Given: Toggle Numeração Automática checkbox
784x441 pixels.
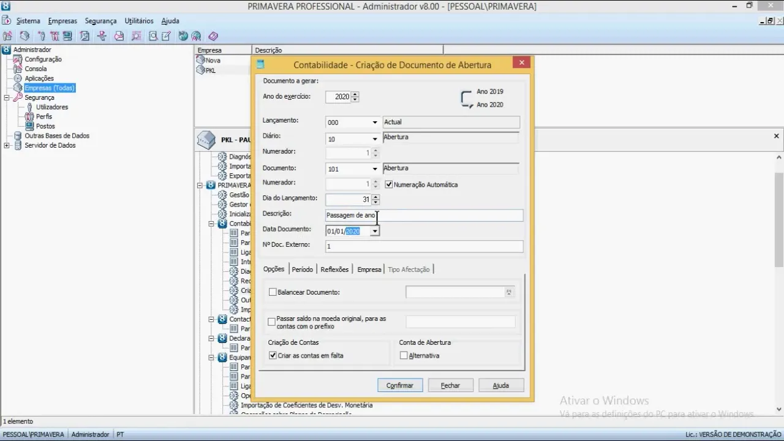Looking at the screenshot, I should click(389, 184).
